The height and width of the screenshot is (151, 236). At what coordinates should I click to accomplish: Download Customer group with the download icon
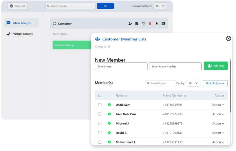point(156,24)
